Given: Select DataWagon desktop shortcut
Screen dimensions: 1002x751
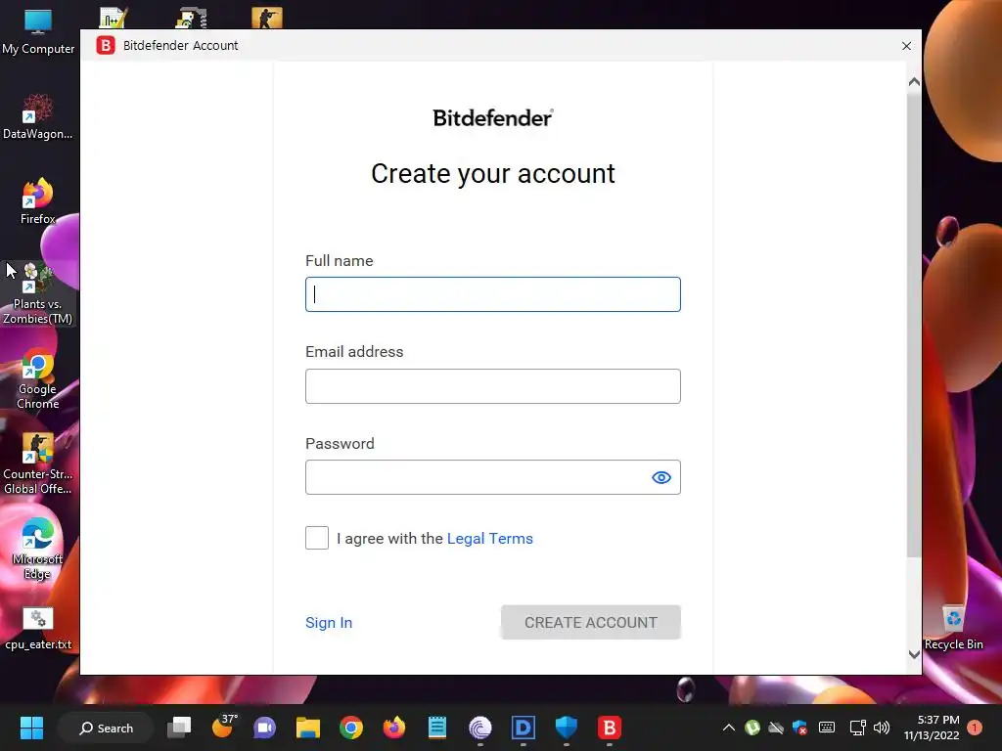Looking at the screenshot, I should [38, 117].
